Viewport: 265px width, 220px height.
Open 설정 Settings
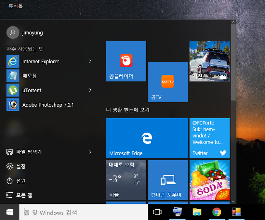click(21, 166)
